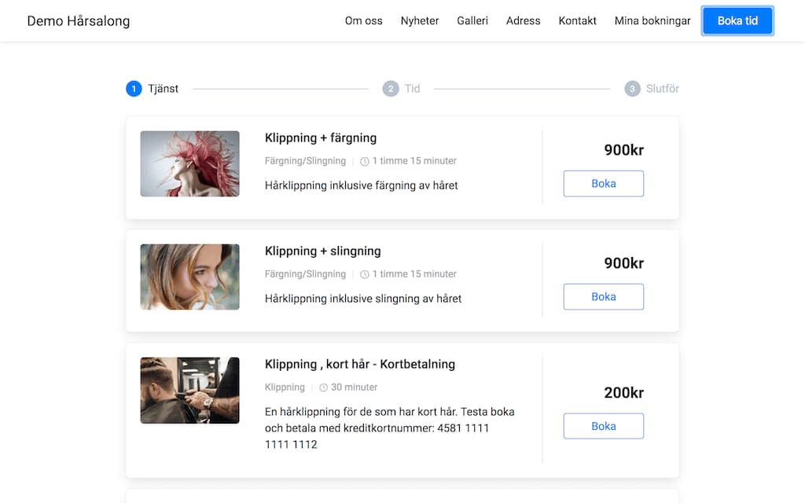Click step 3 Slutför indicator
Image resolution: width=805 pixels, height=503 pixels.
click(x=633, y=89)
